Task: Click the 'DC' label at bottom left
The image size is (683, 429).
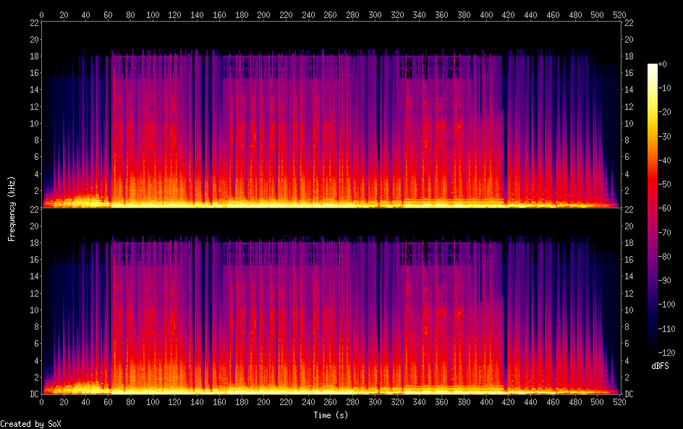Action: (x=35, y=394)
